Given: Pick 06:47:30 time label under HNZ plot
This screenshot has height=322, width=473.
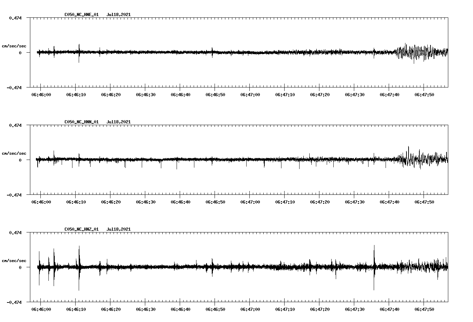Looking at the screenshot, I should [355, 309].
